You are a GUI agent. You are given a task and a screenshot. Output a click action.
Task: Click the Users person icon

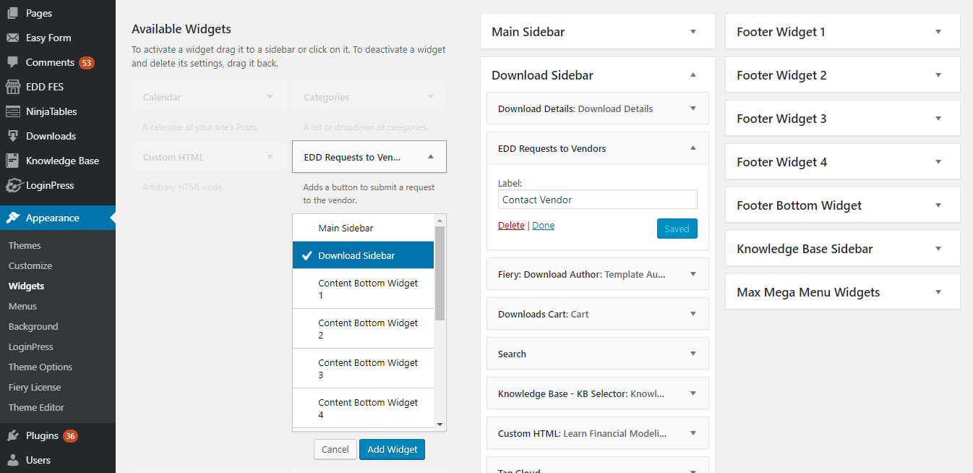(13, 460)
